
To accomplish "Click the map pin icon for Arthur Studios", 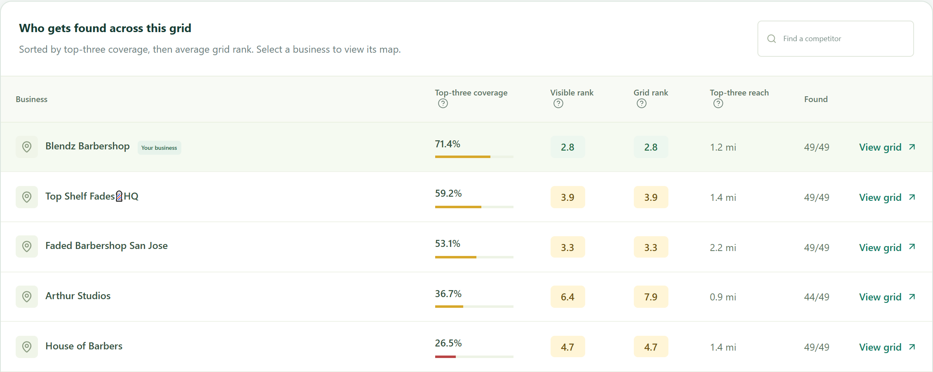I will pos(27,297).
